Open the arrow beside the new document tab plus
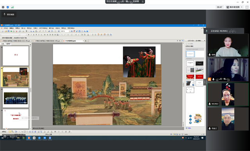250x151 pixels. click(87, 41)
